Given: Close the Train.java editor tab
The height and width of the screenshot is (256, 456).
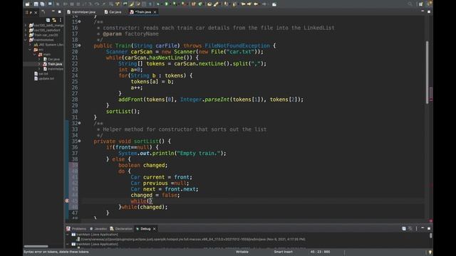Looking at the screenshot, I should (x=155, y=12).
